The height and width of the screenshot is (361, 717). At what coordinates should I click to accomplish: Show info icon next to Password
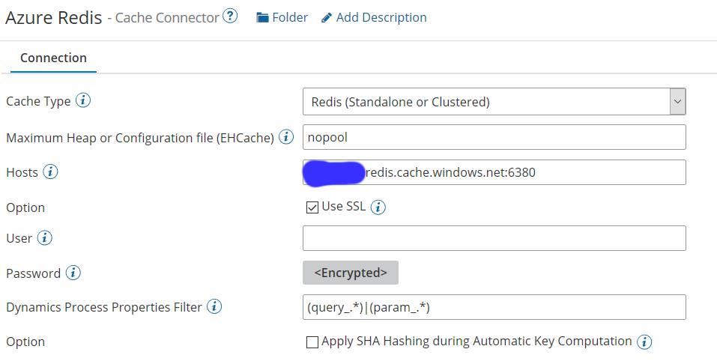pyautogui.click(x=73, y=273)
